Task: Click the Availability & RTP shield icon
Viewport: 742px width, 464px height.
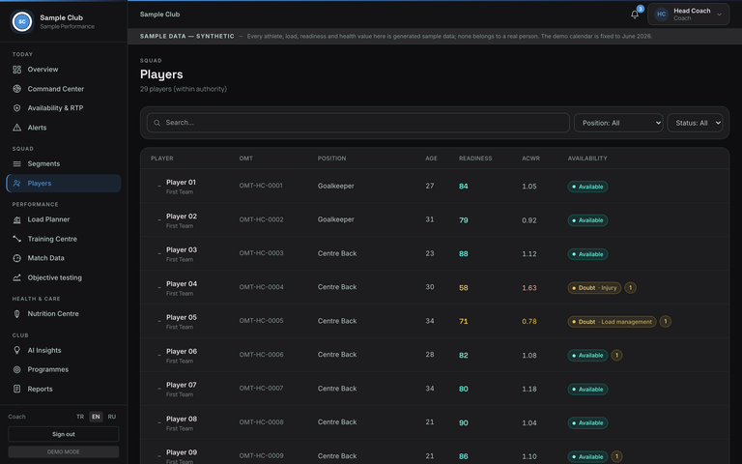Action: (17, 108)
